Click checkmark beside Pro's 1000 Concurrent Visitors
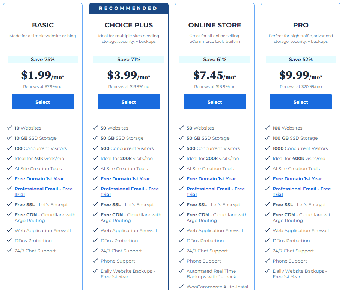 [x=267, y=148]
